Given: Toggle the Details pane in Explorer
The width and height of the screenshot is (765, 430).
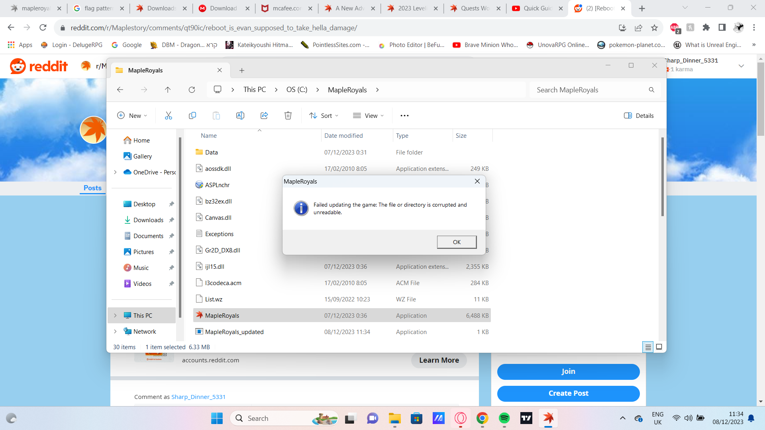Looking at the screenshot, I should coord(639,115).
